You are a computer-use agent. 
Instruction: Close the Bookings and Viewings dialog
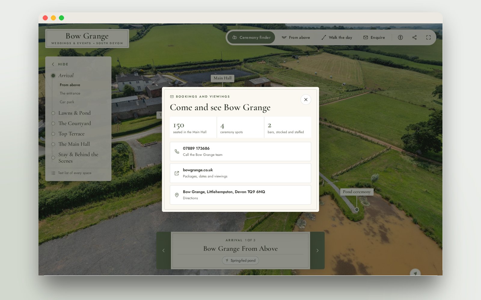(x=306, y=100)
